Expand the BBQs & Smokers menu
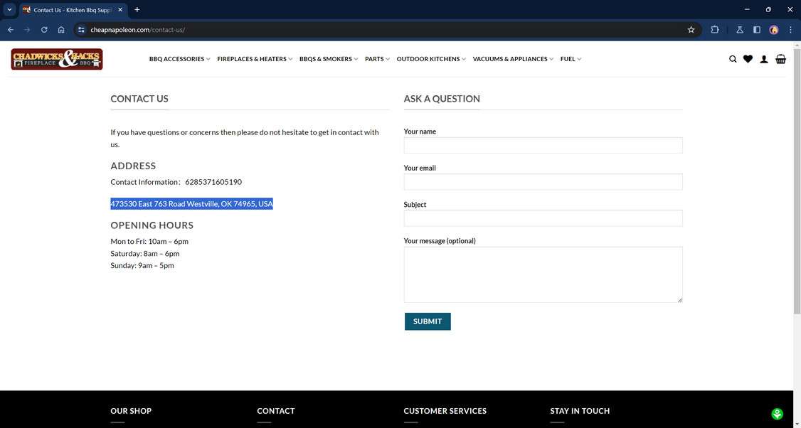The width and height of the screenshot is (801, 428). point(329,59)
